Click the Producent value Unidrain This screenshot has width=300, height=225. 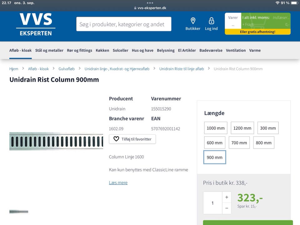pos(117,109)
